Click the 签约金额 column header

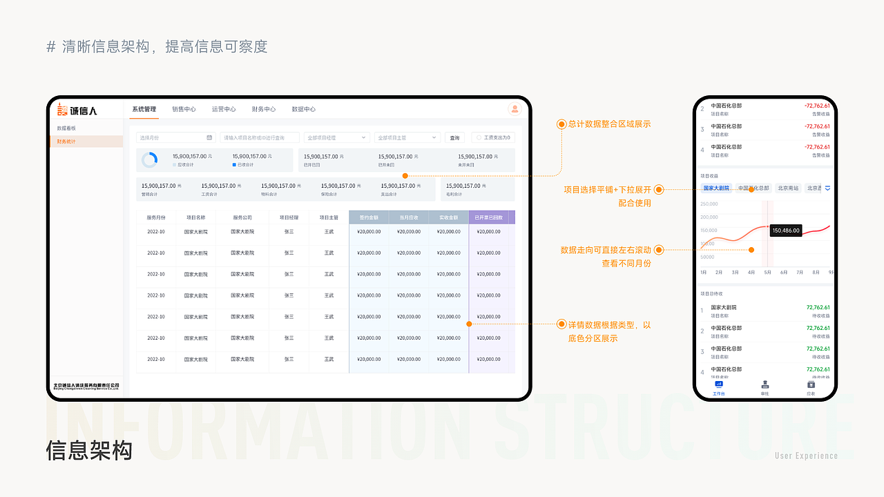tap(369, 217)
